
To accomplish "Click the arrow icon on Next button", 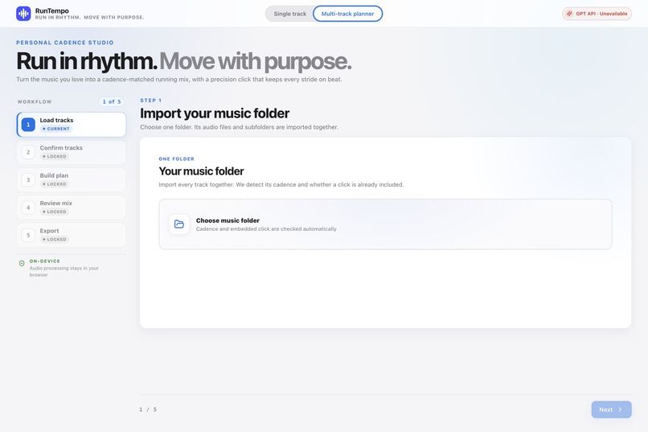I will point(620,409).
